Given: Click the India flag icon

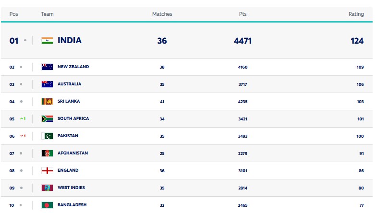Looking at the screenshot, I should click(x=47, y=41).
